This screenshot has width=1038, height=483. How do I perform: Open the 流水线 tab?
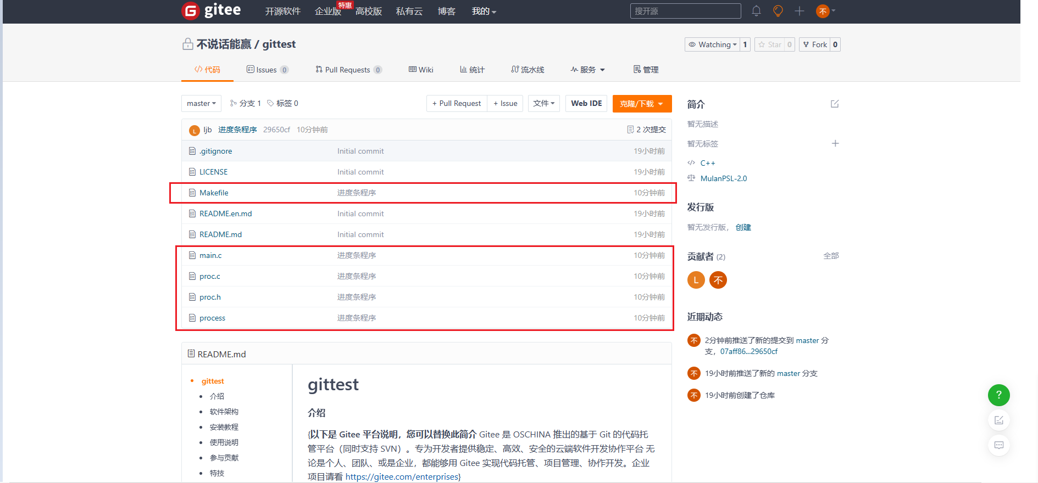(528, 70)
